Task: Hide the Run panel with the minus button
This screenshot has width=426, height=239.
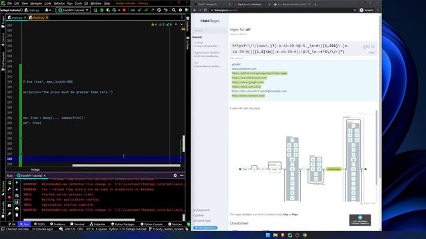Action: click(182, 175)
